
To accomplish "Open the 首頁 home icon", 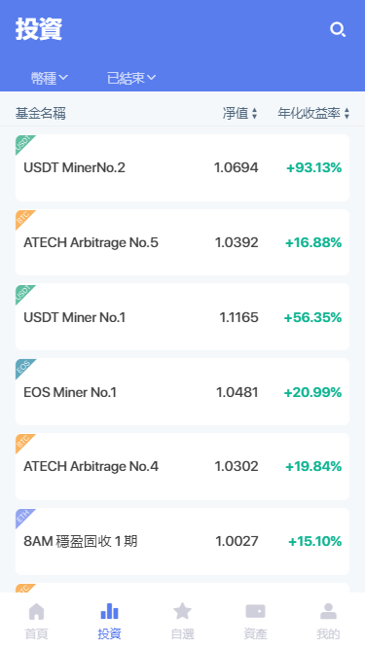I will pyautogui.click(x=36, y=611).
